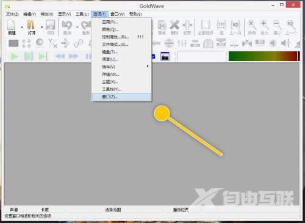Choose Keyboard (键盘(T)...) menu entry
The height and width of the screenshot is (223, 305).
pos(121,52)
